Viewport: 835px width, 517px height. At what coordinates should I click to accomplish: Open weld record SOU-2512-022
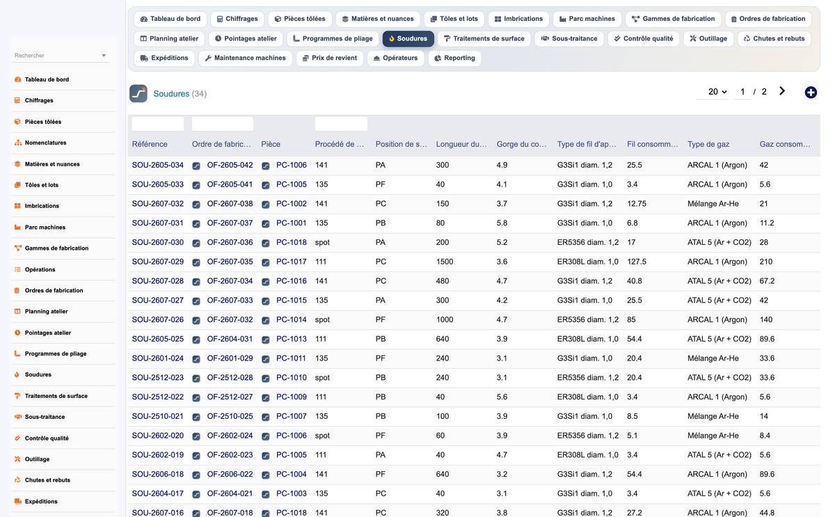[158, 397]
